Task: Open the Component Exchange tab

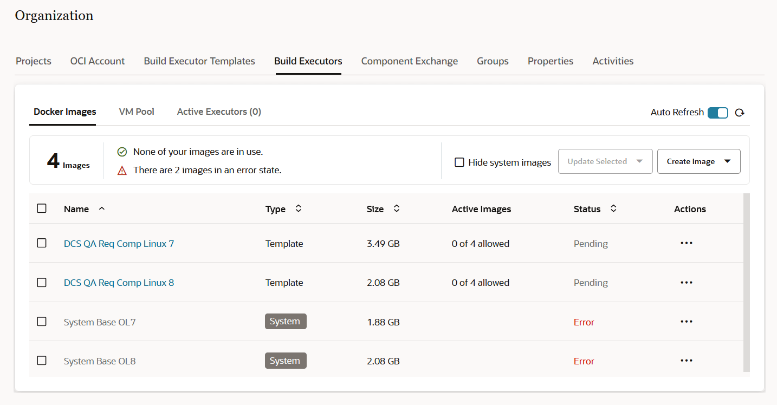Action: tap(409, 61)
